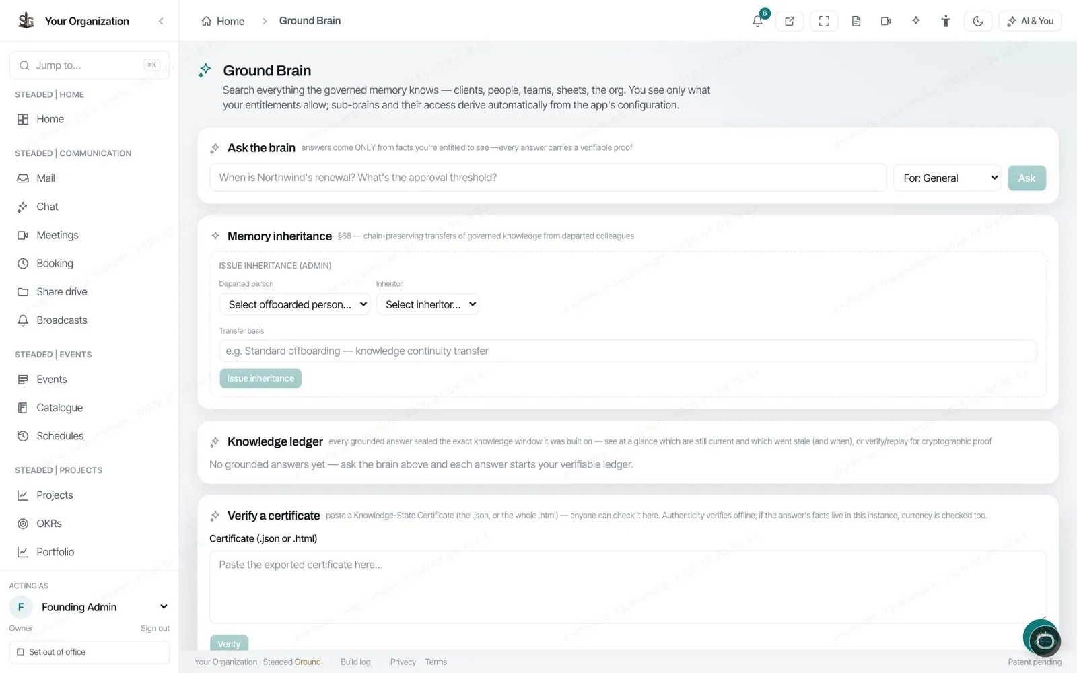This screenshot has height=673, width=1077.
Task: Open Booking in the sidebar
Action: click(90, 263)
